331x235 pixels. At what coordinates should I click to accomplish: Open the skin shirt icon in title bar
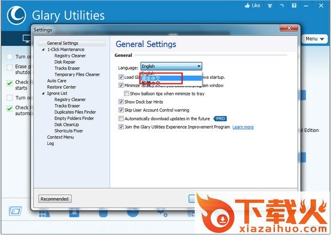click(x=269, y=6)
